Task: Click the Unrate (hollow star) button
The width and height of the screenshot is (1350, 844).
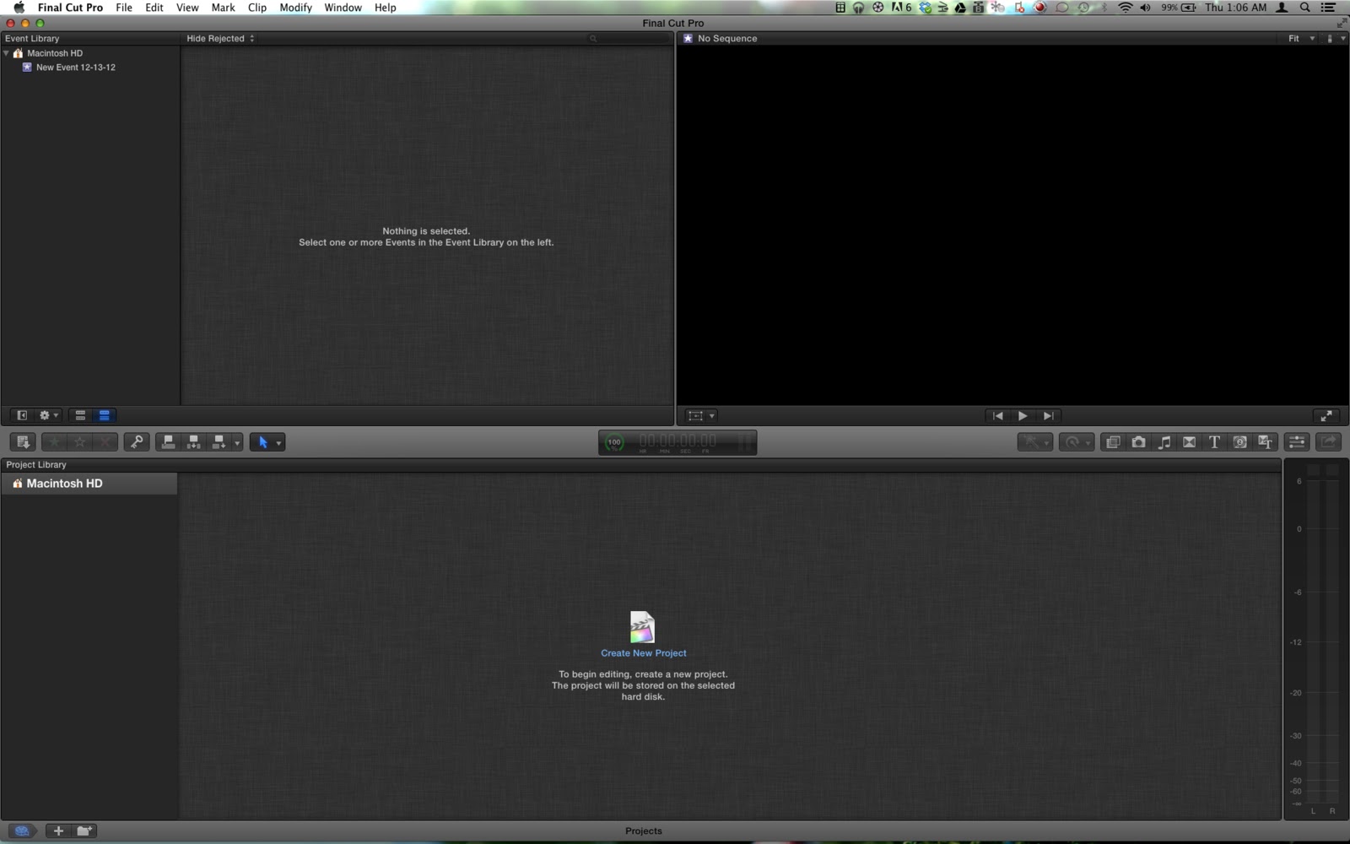Action: pyautogui.click(x=79, y=442)
